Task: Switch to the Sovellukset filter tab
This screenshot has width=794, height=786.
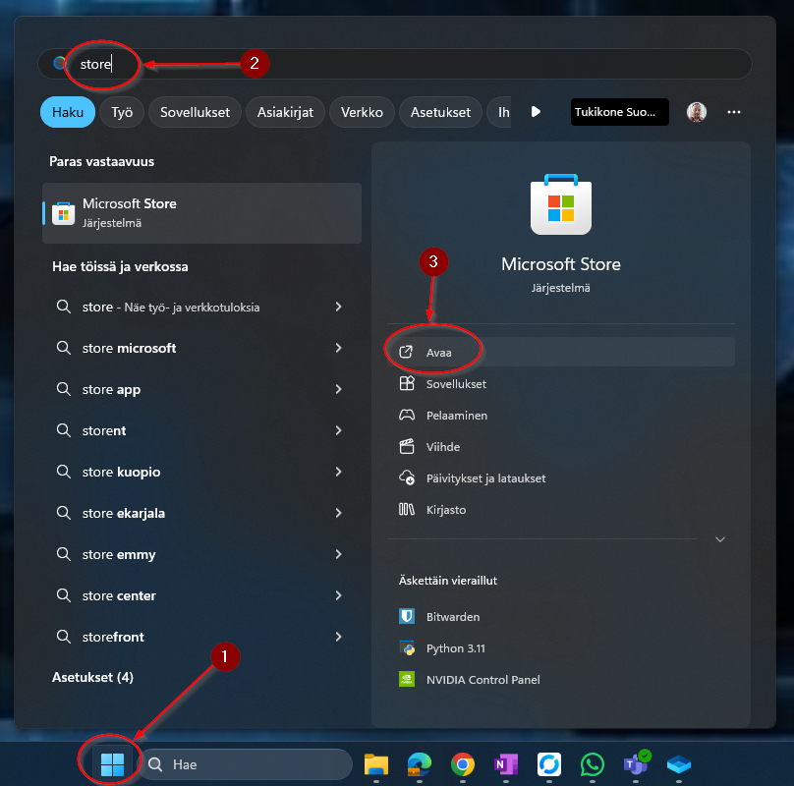Action: coord(195,112)
